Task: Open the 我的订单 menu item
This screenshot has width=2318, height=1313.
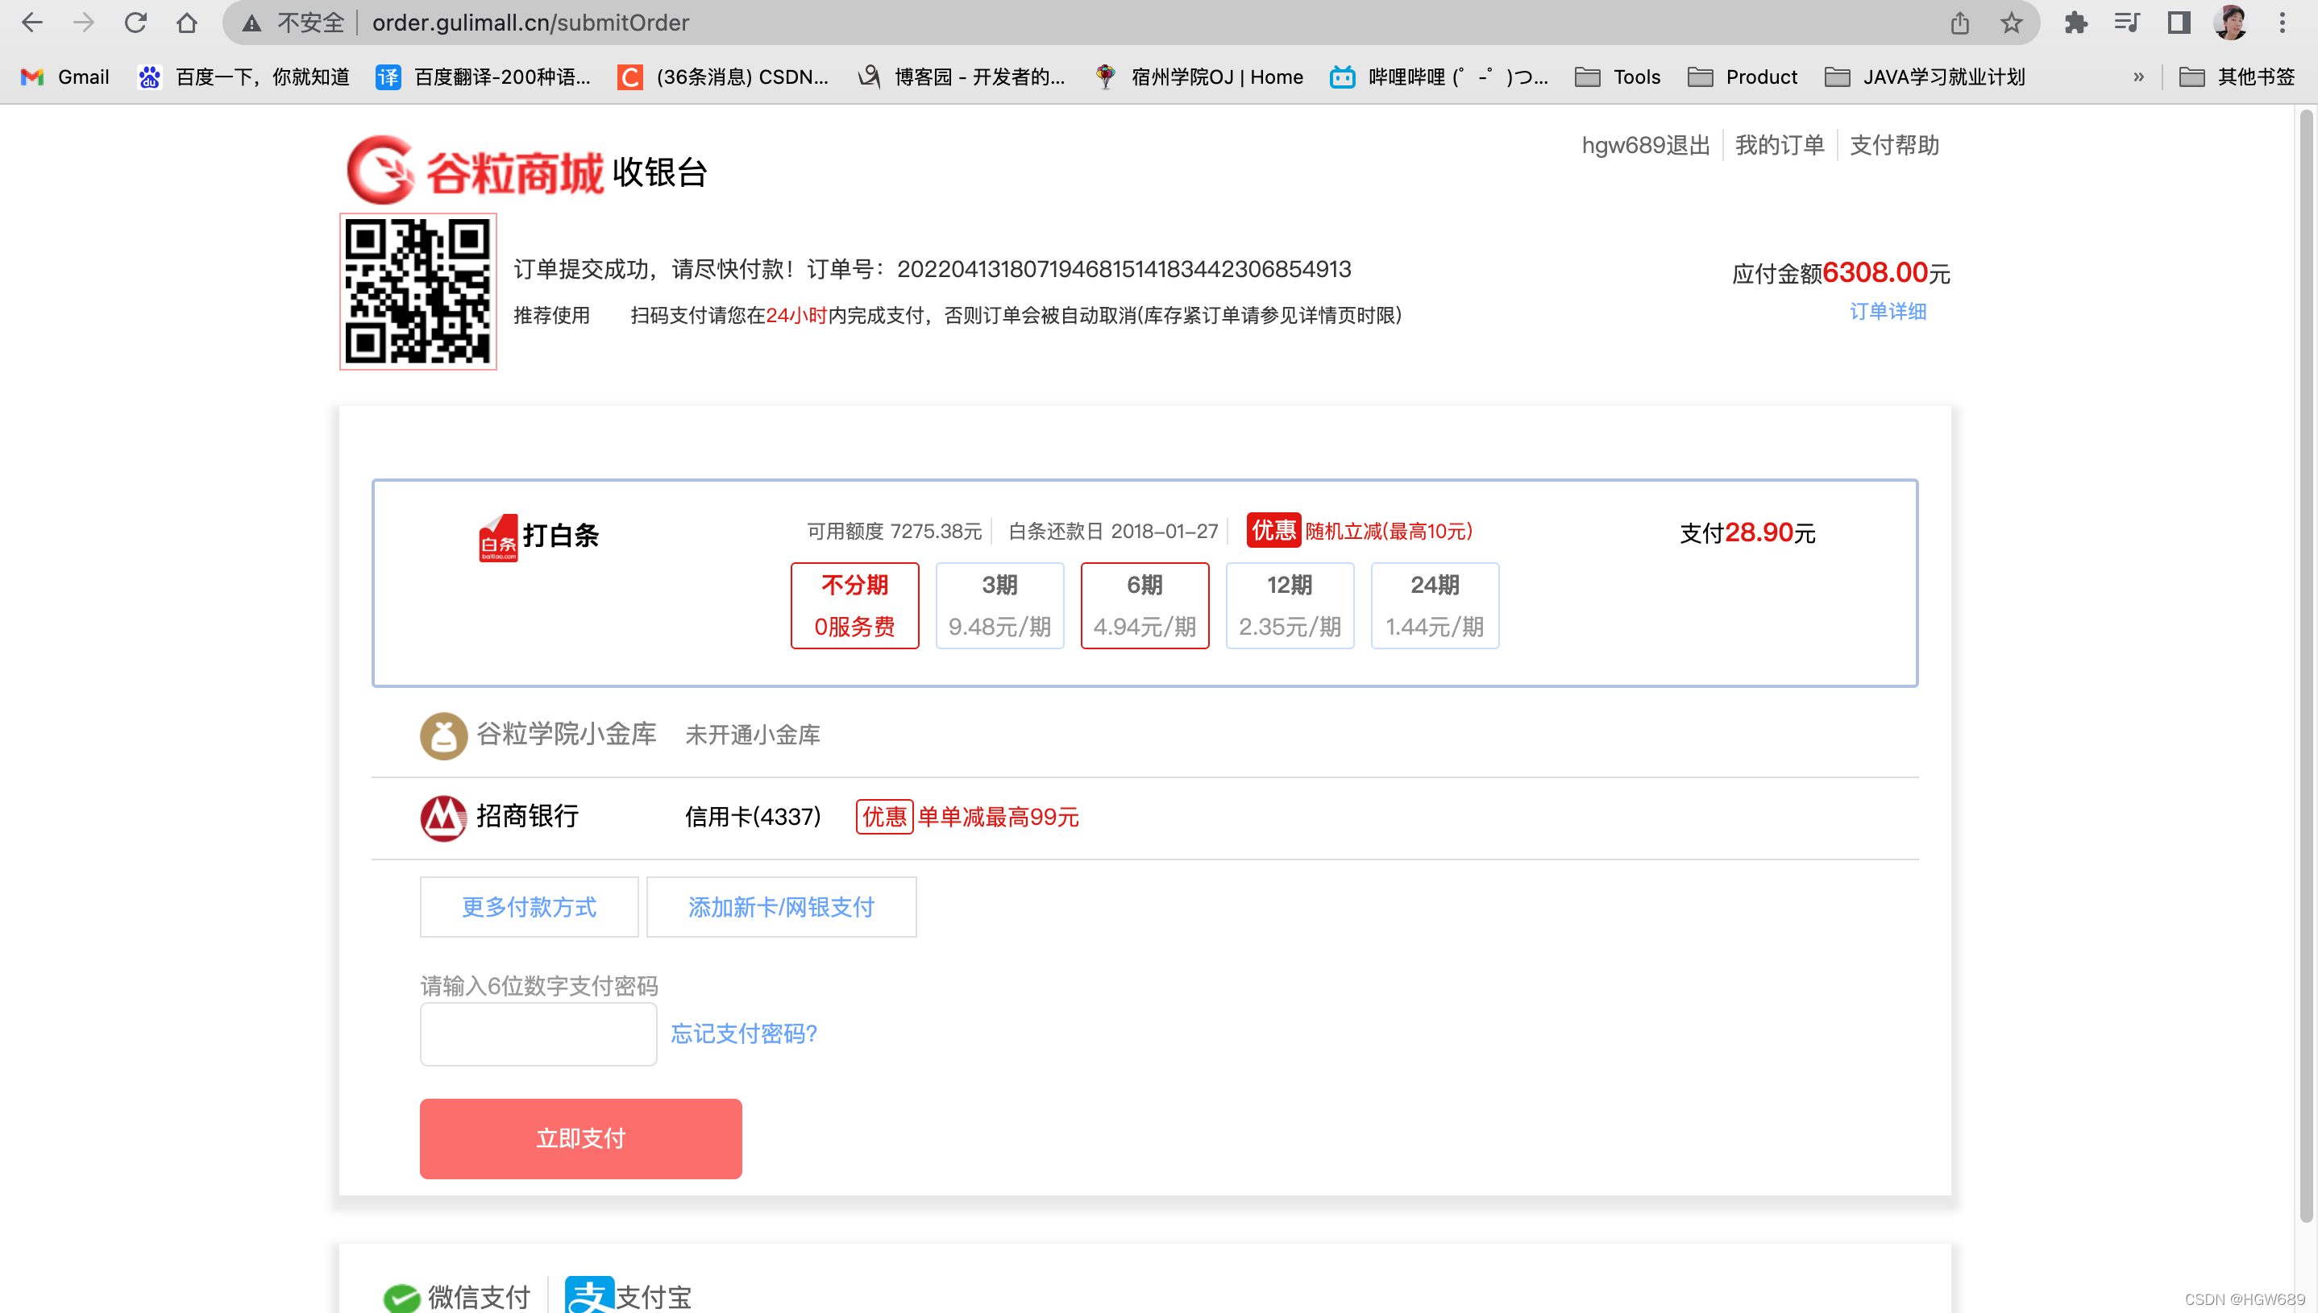Action: pyautogui.click(x=1779, y=145)
